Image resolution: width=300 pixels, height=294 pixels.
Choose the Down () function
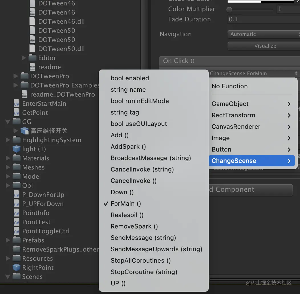(154, 192)
